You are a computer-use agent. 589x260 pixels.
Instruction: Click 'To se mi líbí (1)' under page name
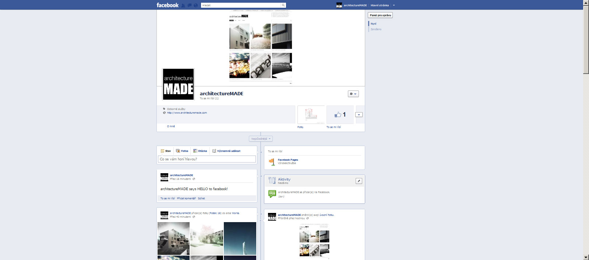coord(209,99)
